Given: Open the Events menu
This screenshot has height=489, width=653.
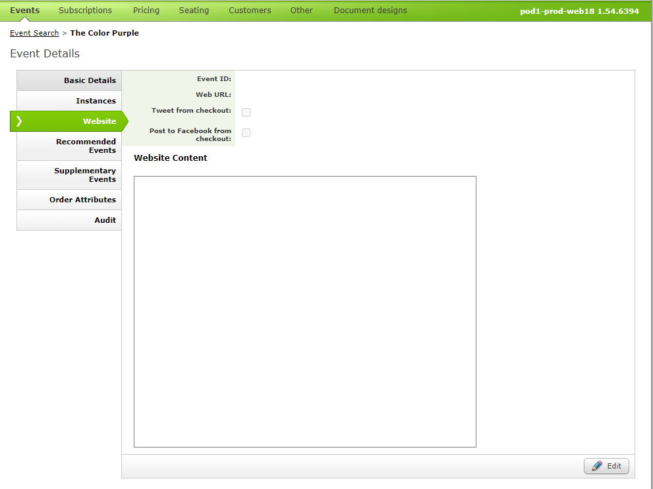Looking at the screenshot, I should (x=24, y=11).
